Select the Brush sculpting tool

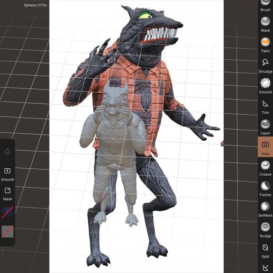(265, 5)
